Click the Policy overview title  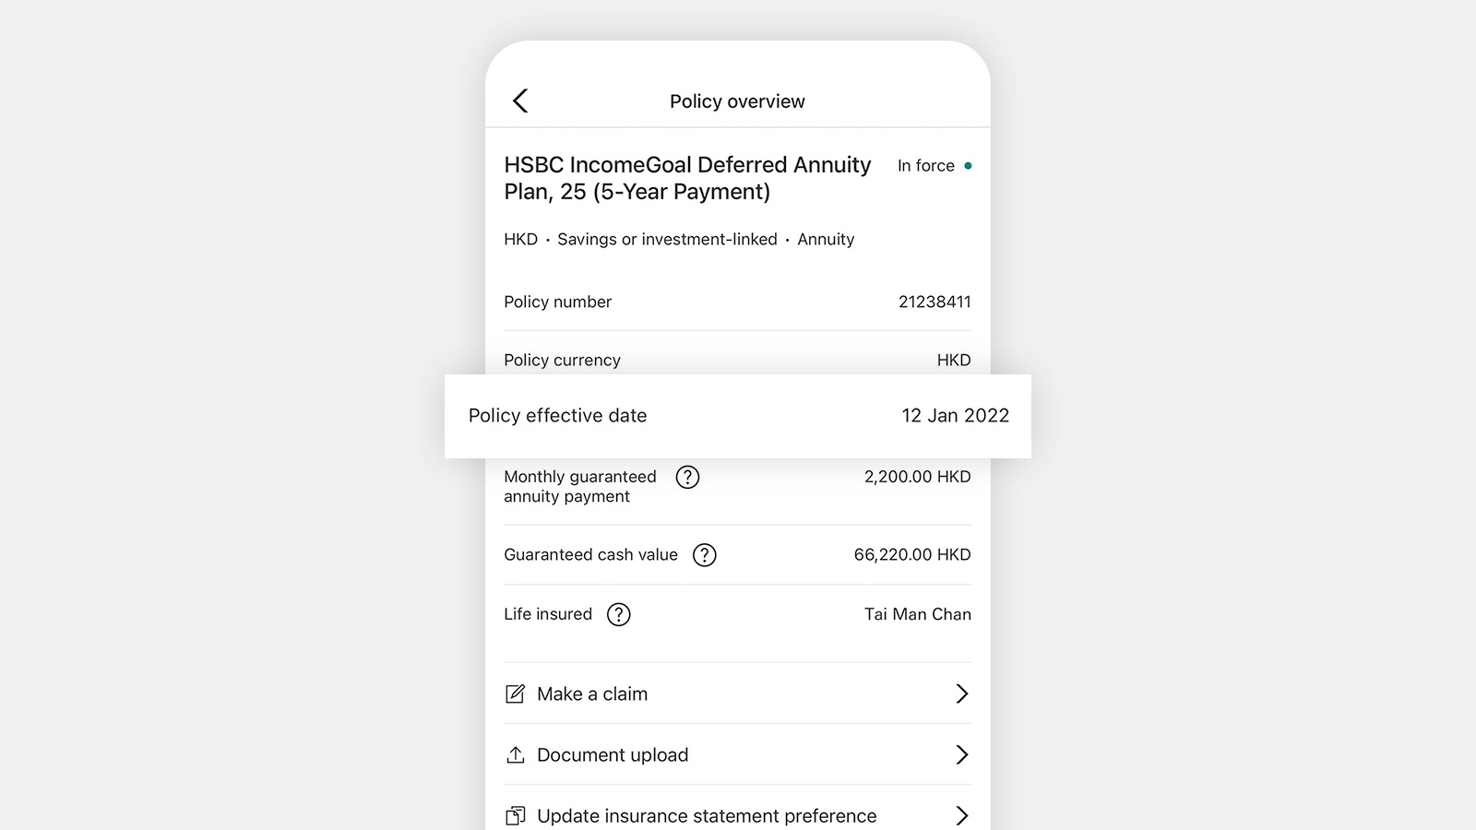click(x=737, y=101)
